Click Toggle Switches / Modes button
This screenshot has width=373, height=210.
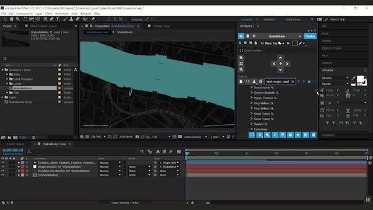(125, 202)
